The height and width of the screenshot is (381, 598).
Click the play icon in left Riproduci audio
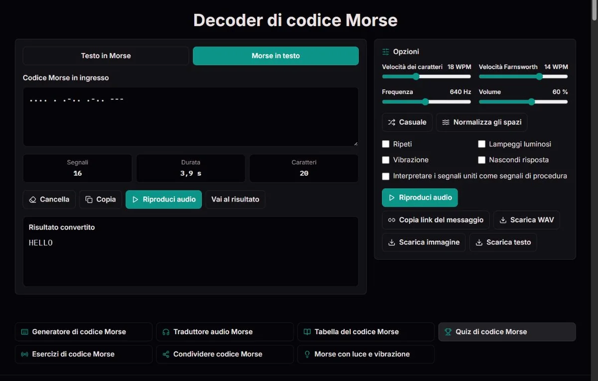click(x=135, y=199)
